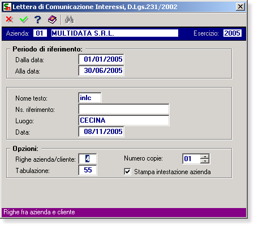The height and width of the screenshot is (225, 254).
Task: Toggle Stampa intestazione azienda checkbox
Action: tap(127, 172)
